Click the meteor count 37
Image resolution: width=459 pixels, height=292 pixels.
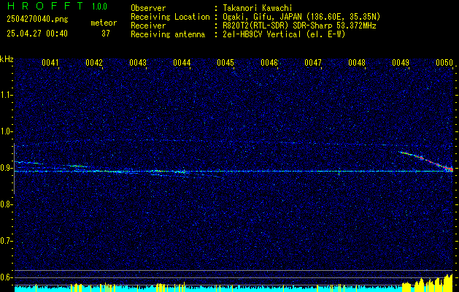point(106,34)
